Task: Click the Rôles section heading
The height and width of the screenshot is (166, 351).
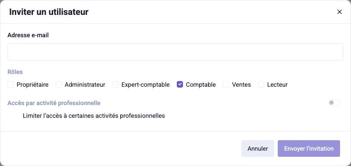Action: click(15, 72)
